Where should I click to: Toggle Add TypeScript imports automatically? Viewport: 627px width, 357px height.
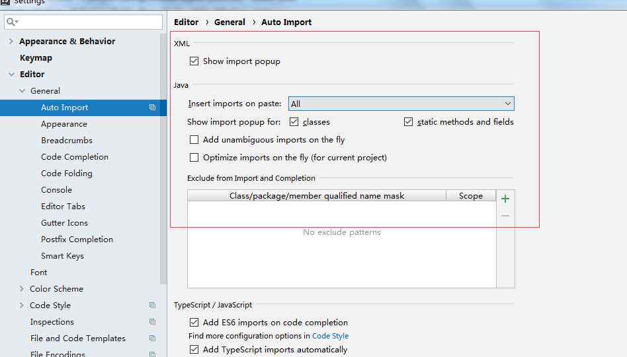(194, 350)
